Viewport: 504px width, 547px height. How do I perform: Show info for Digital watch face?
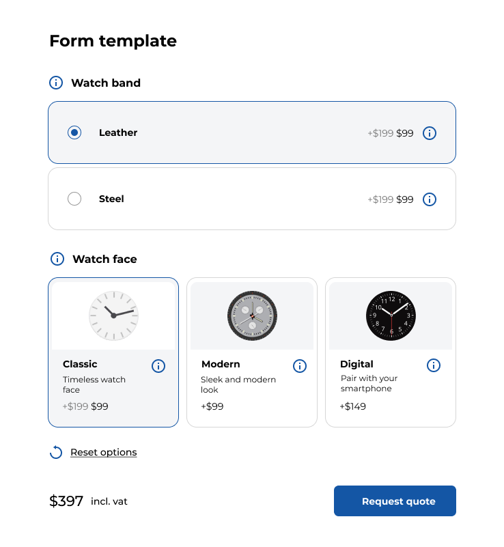pos(434,365)
